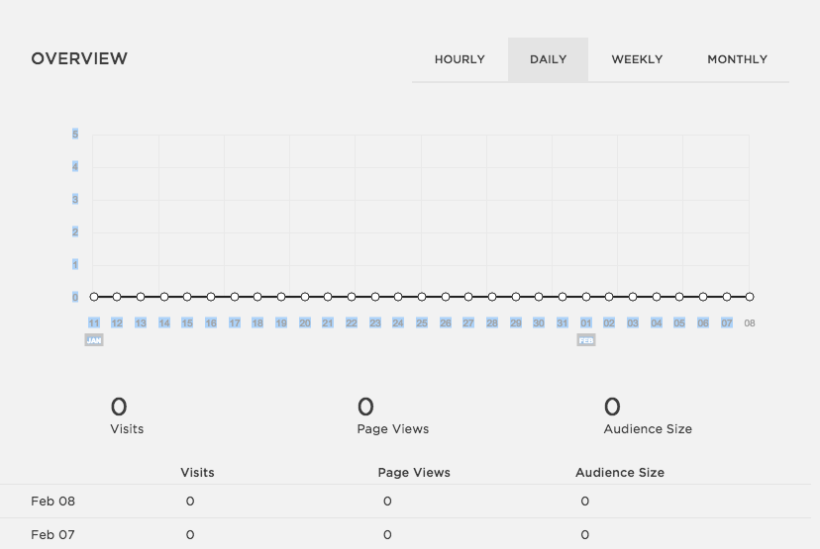The height and width of the screenshot is (549, 820).
Task: Select the last data point at 08
Action: [x=750, y=297]
